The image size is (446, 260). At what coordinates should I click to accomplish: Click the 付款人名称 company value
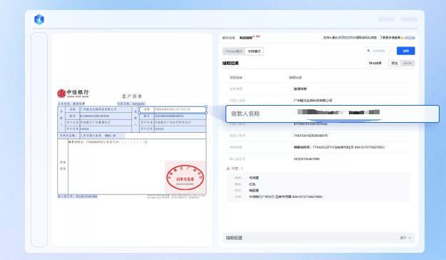pyautogui.click(x=313, y=101)
